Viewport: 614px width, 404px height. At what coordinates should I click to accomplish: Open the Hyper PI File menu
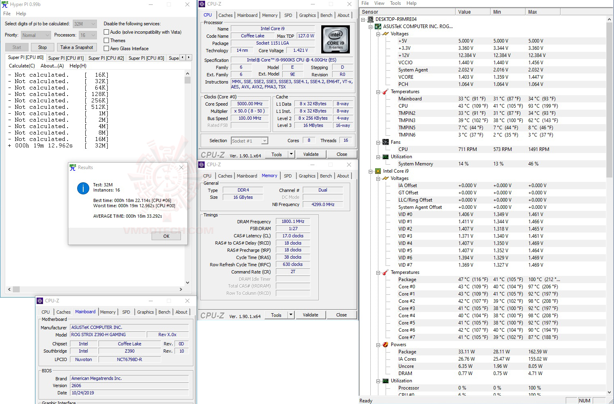pos(7,14)
